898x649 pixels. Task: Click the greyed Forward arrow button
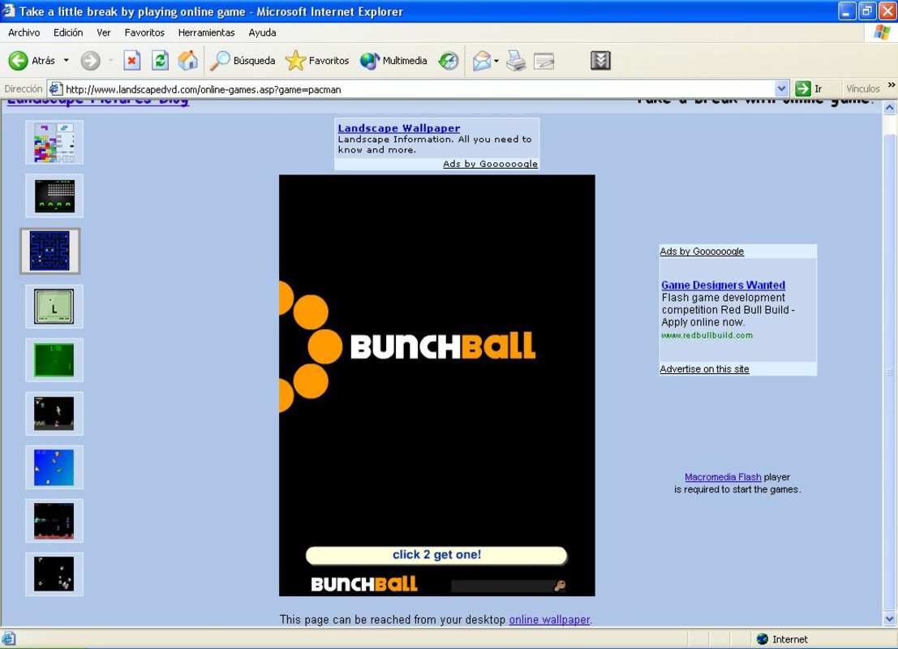coord(90,60)
